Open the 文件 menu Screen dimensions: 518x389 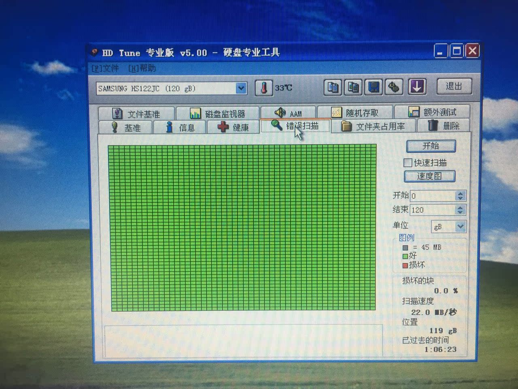click(105, 68)
